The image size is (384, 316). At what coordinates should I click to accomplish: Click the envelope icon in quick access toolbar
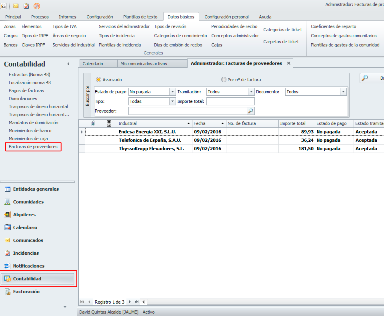tap(16, 6)
